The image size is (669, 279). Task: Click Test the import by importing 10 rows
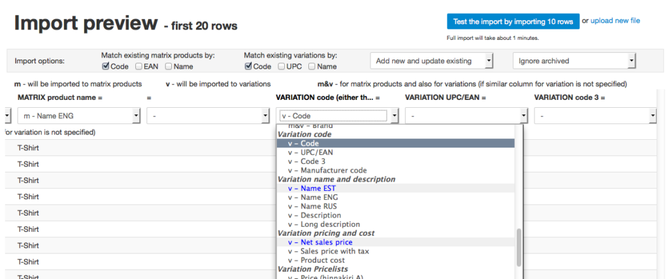click(x=514, y=22)
